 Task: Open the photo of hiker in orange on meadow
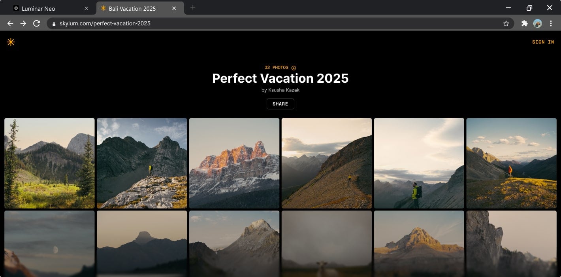(x=512, y=163)
